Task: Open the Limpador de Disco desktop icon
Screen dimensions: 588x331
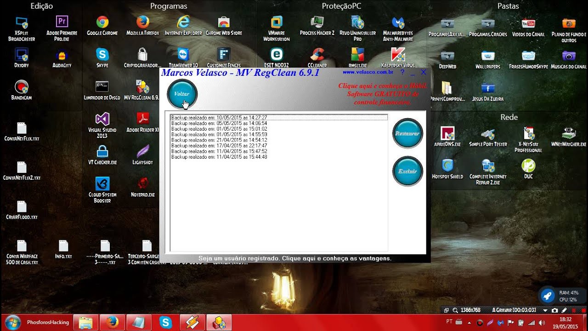Action: tap(102, 90)
